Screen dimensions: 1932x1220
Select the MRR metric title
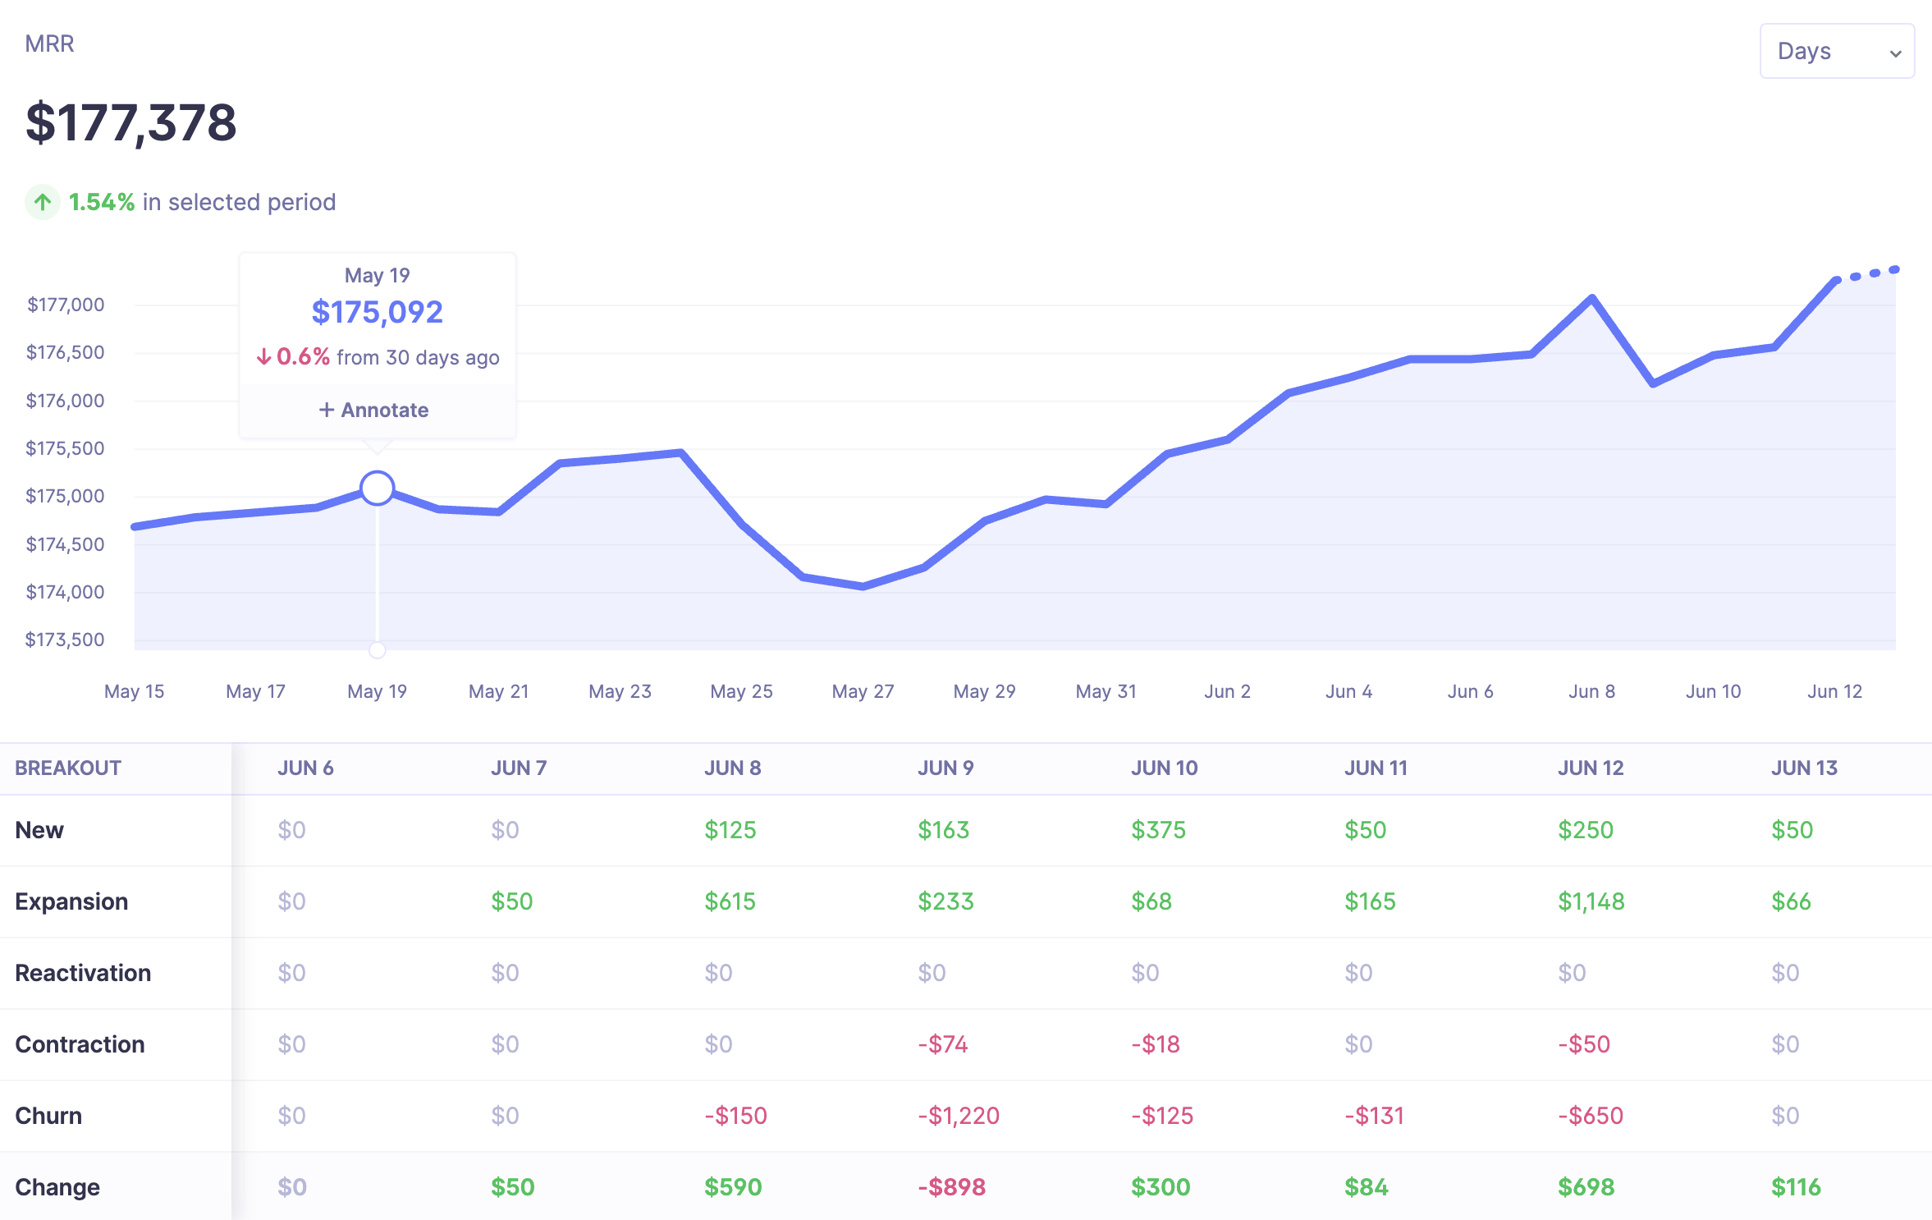tap(50, 43)
